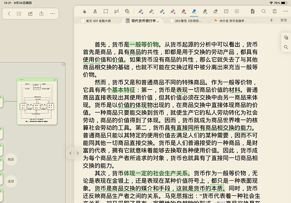Viewport: 291px width, 203px height.
Task: Open the gear-shaped excerpt settings tool
Action: click(127, 11)
